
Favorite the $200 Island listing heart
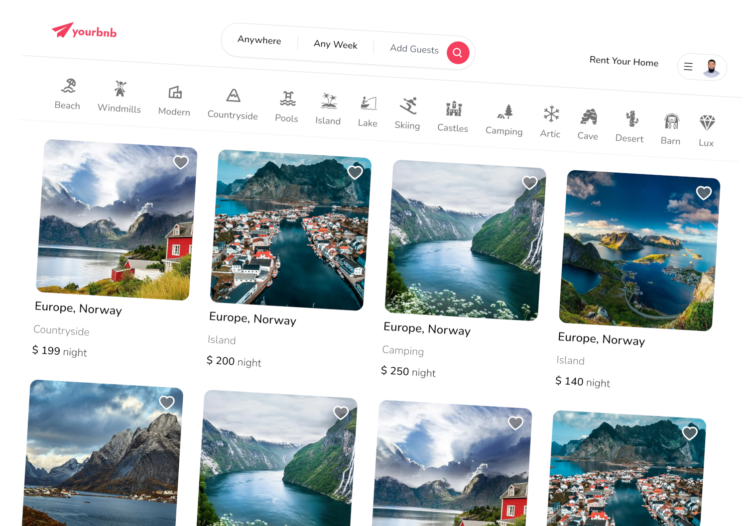tap(355, 173)
